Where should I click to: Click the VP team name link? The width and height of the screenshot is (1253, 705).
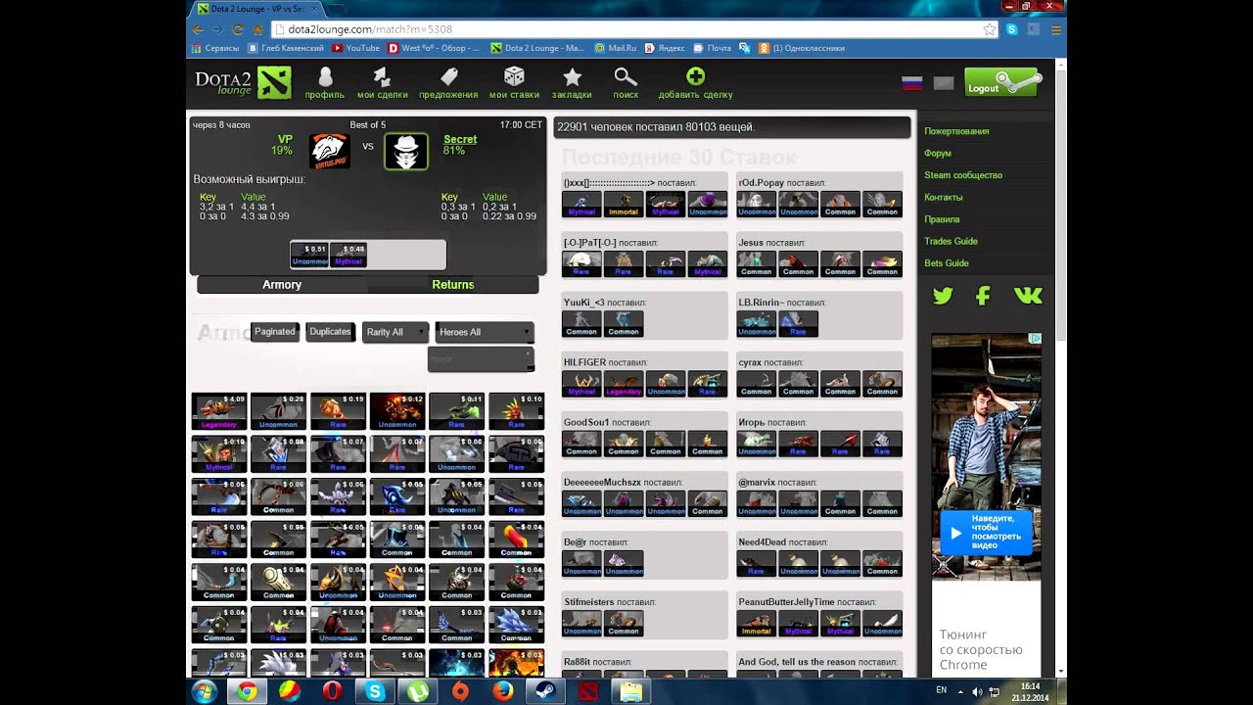tap(285, 140)
